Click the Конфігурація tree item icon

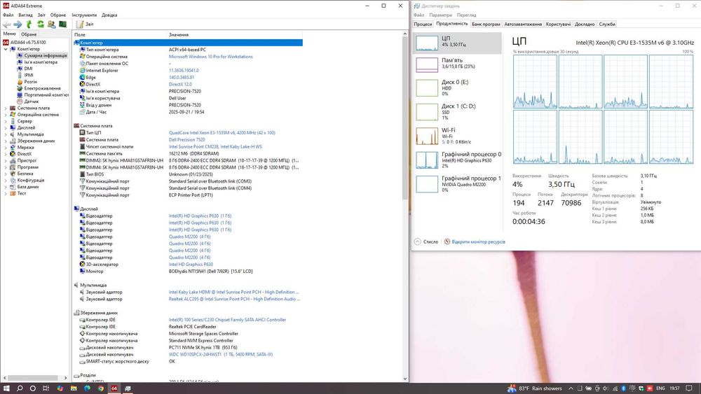(13, 181)
